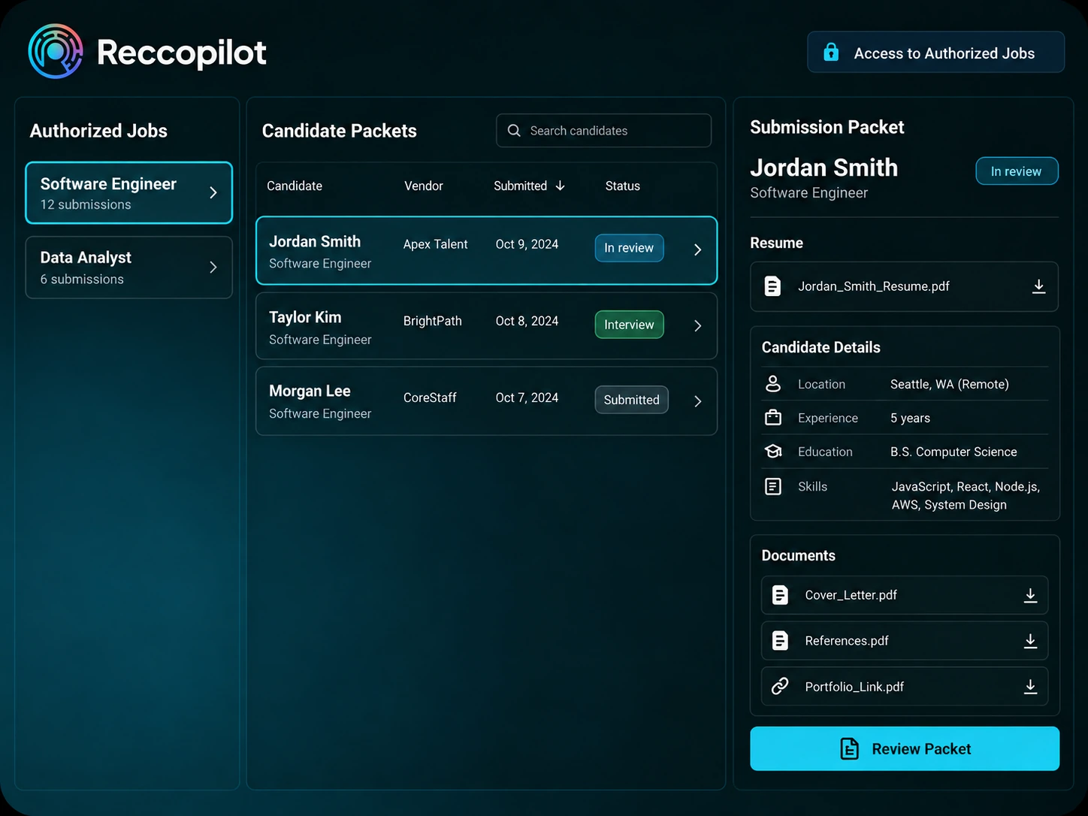Click the document icon beside Cover_Letter.pdf

[x=780, y=595]
